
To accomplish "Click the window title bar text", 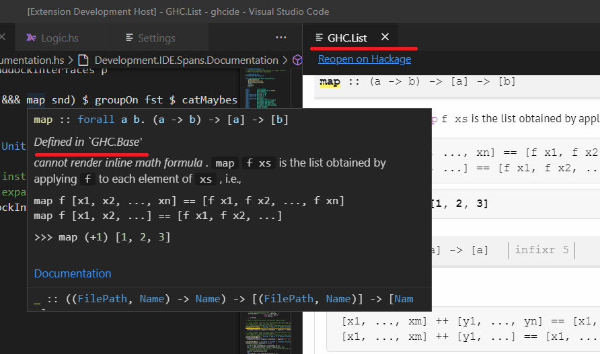I will 178,11.
